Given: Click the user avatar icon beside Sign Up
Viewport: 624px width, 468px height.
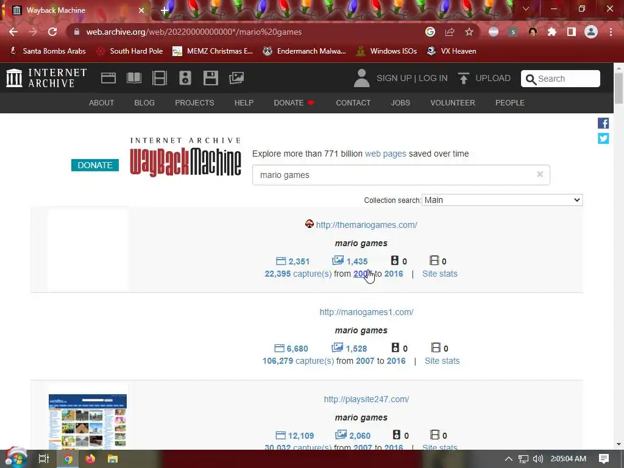Looking at the screenshot, I should (x=361, y=78).
